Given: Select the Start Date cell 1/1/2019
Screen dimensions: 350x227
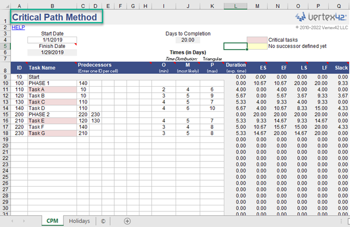Looking at the screenshot, I should (52, 40).
